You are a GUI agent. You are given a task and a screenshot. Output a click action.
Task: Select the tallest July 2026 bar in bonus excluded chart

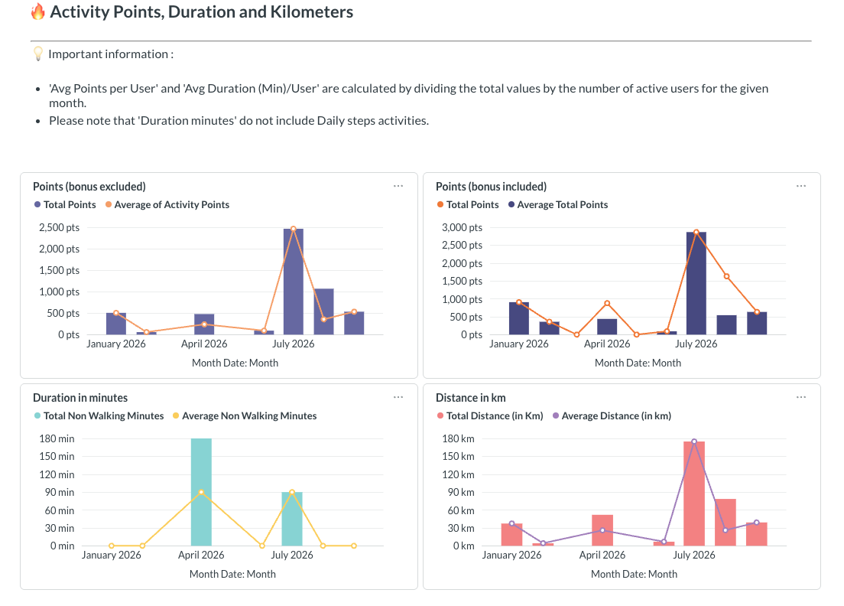(294, 282)
